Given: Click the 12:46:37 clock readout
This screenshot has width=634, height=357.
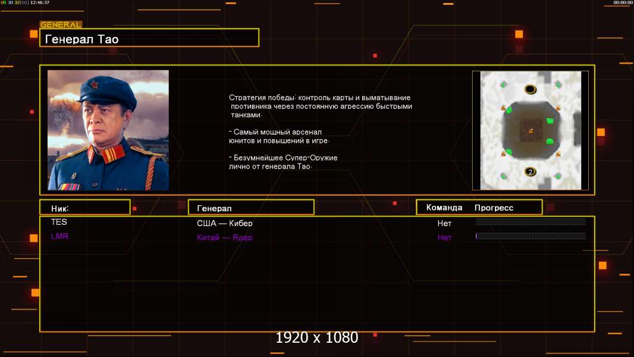Looking at the screenshot, I should click(x=40, y=2).
